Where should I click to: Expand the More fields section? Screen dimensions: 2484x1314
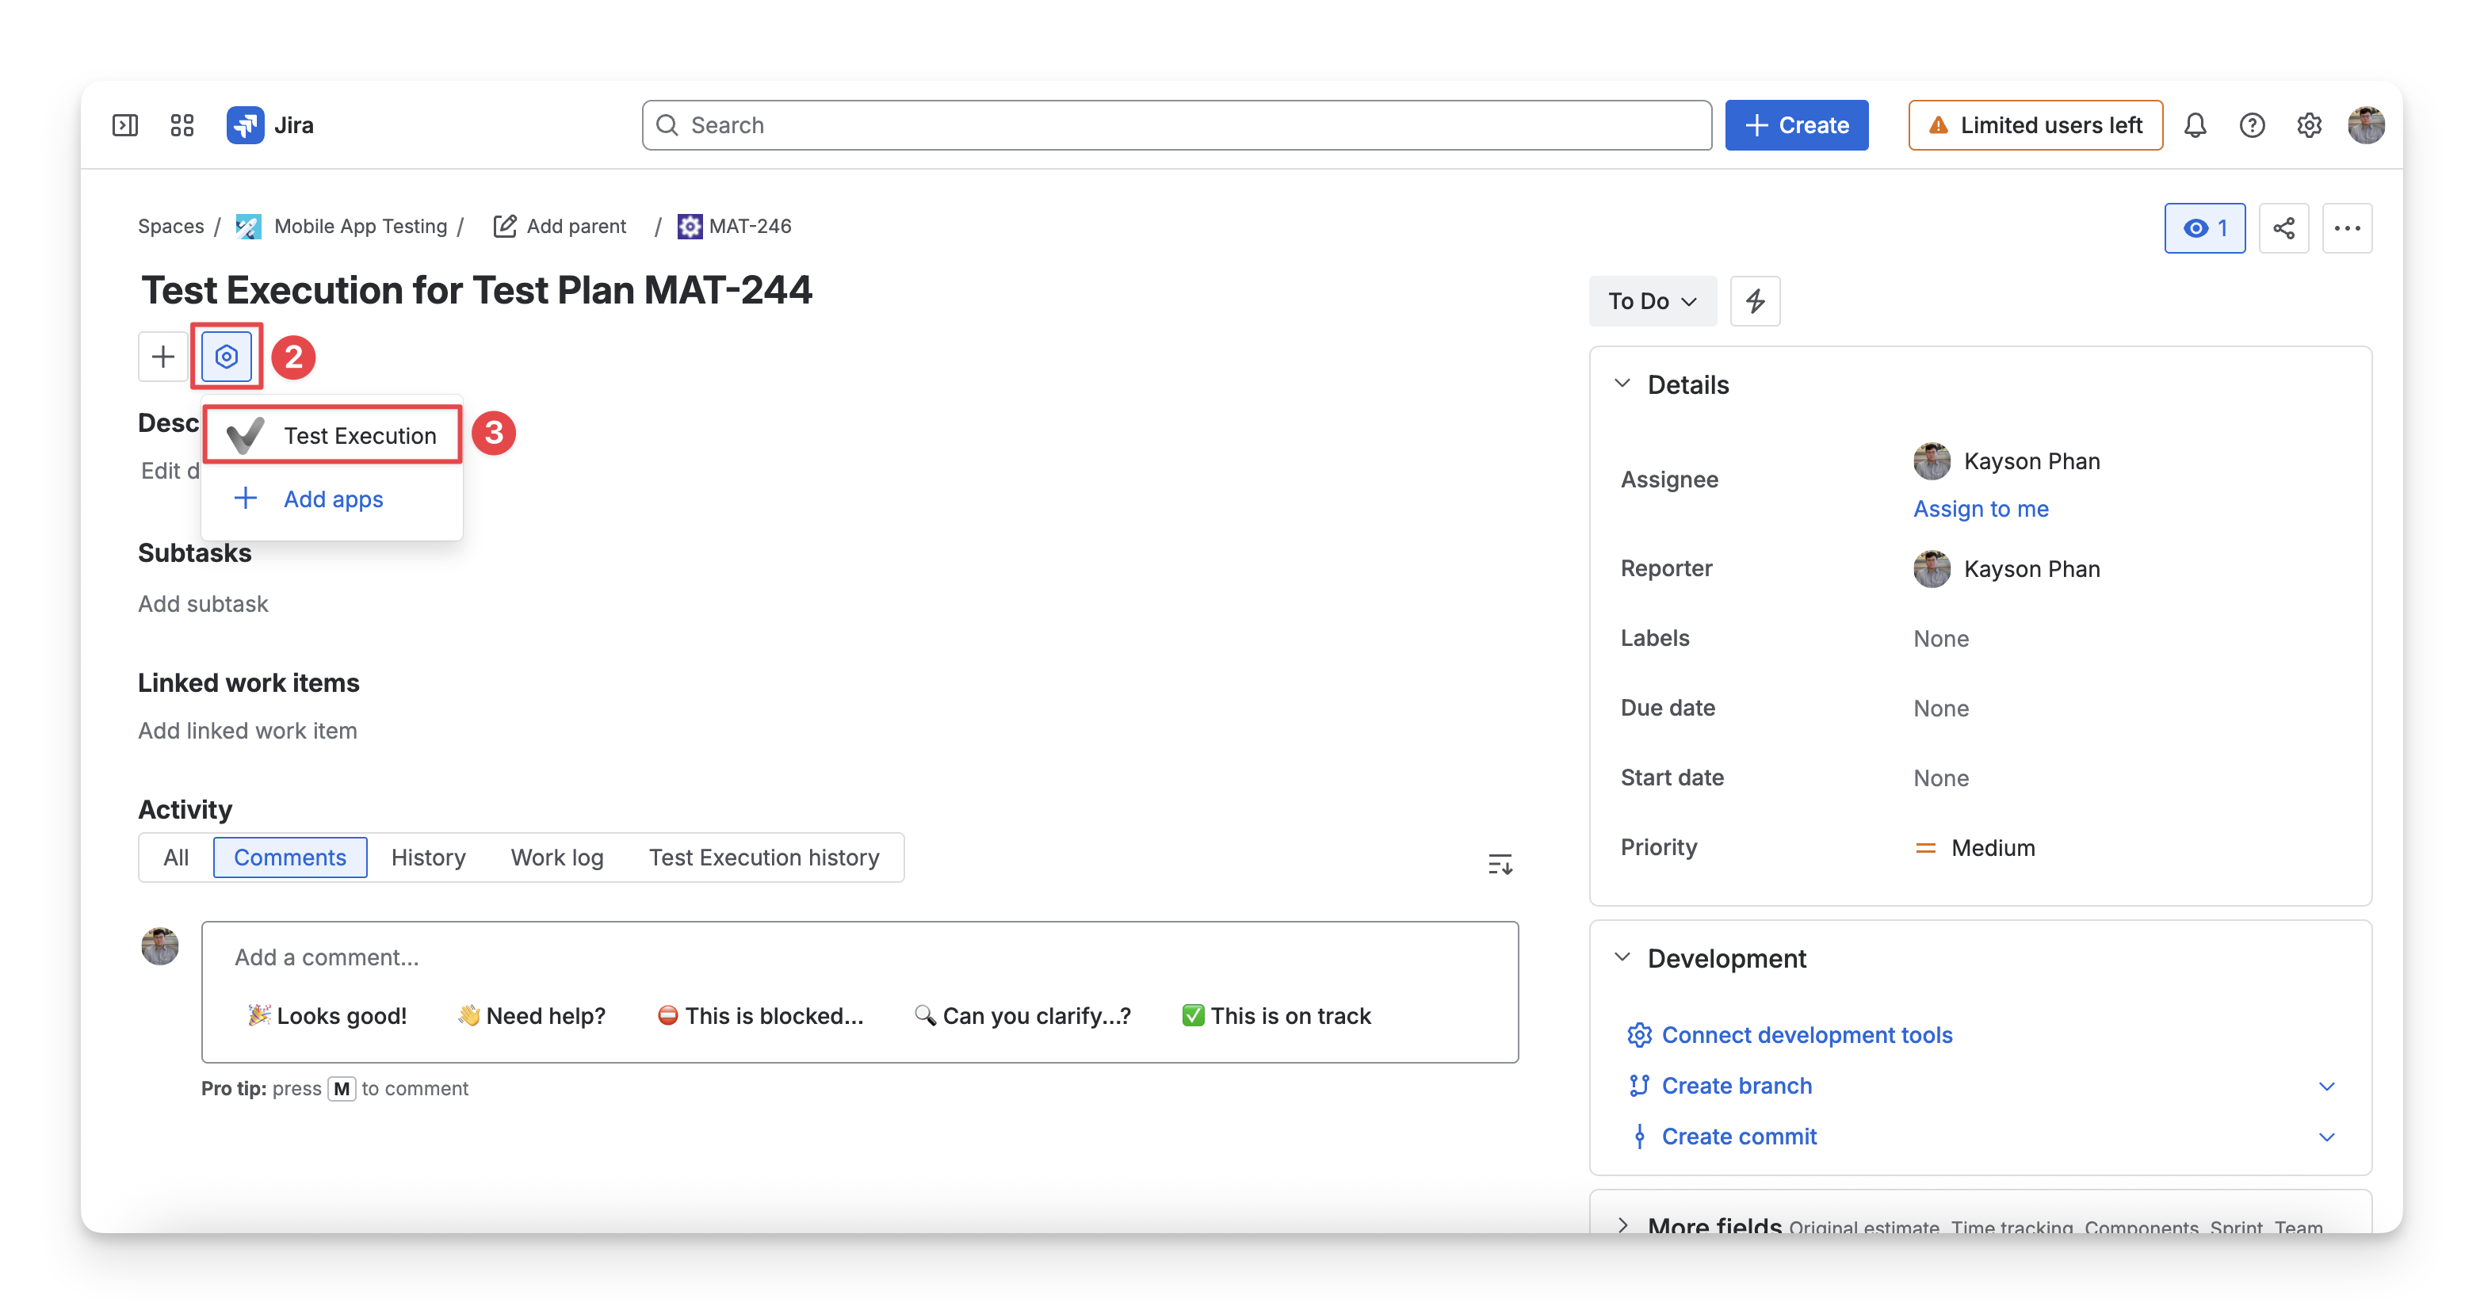(1623, 1225)
